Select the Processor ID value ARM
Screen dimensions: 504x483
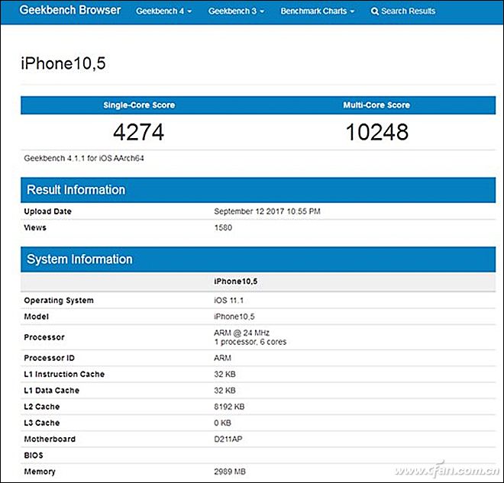[222, 358]
